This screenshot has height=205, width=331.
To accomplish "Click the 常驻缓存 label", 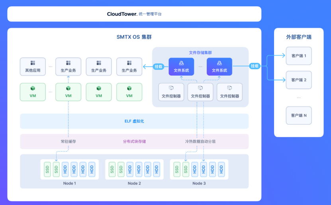I will [68, 142].
